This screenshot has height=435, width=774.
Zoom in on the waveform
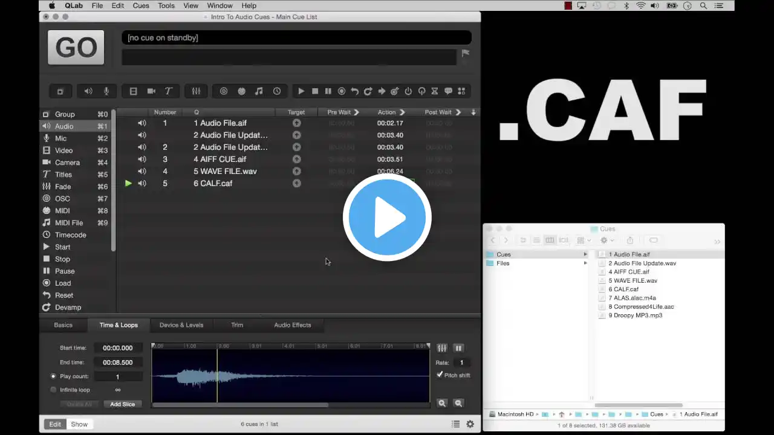442,403
